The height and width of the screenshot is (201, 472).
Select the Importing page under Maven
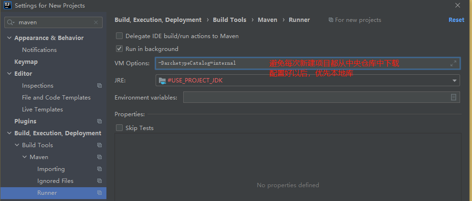tap(51, 169)
